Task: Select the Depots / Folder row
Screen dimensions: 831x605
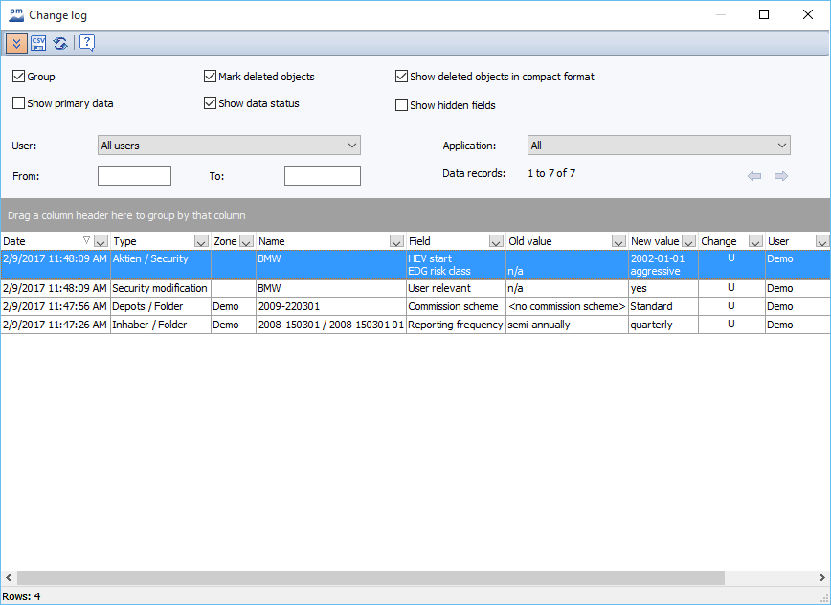Action: tap(159, 306)
